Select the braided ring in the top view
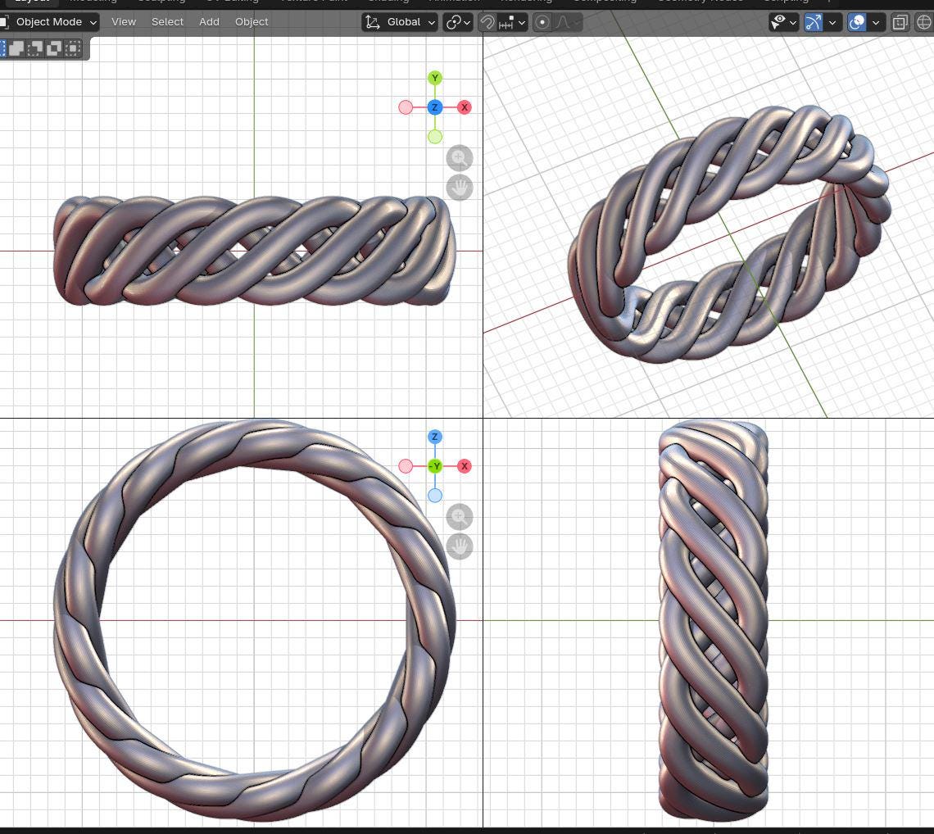This screenshot has width=934, height=834. [254, 251]
